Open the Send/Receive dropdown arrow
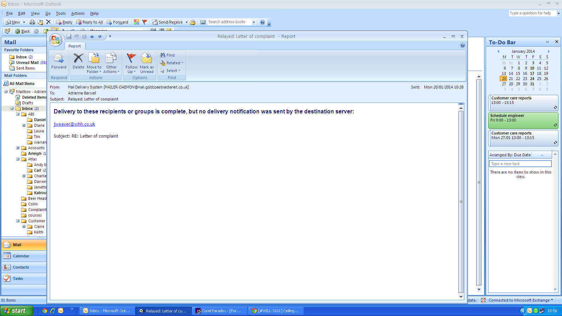 187,22
